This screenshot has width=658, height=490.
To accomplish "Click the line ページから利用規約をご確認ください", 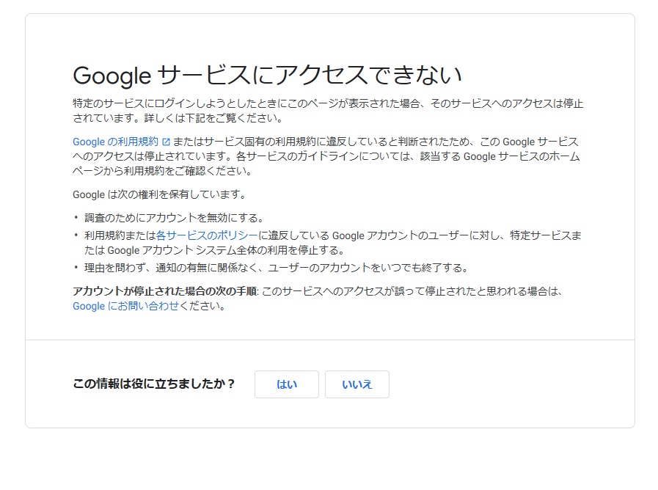I will pos(163,171).
